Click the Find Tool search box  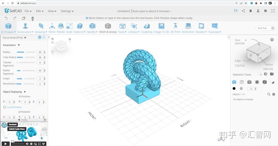265,28
